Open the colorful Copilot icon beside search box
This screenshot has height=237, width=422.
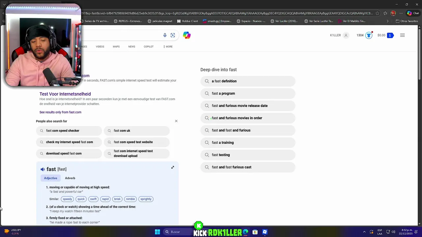[x=187, y=35]
